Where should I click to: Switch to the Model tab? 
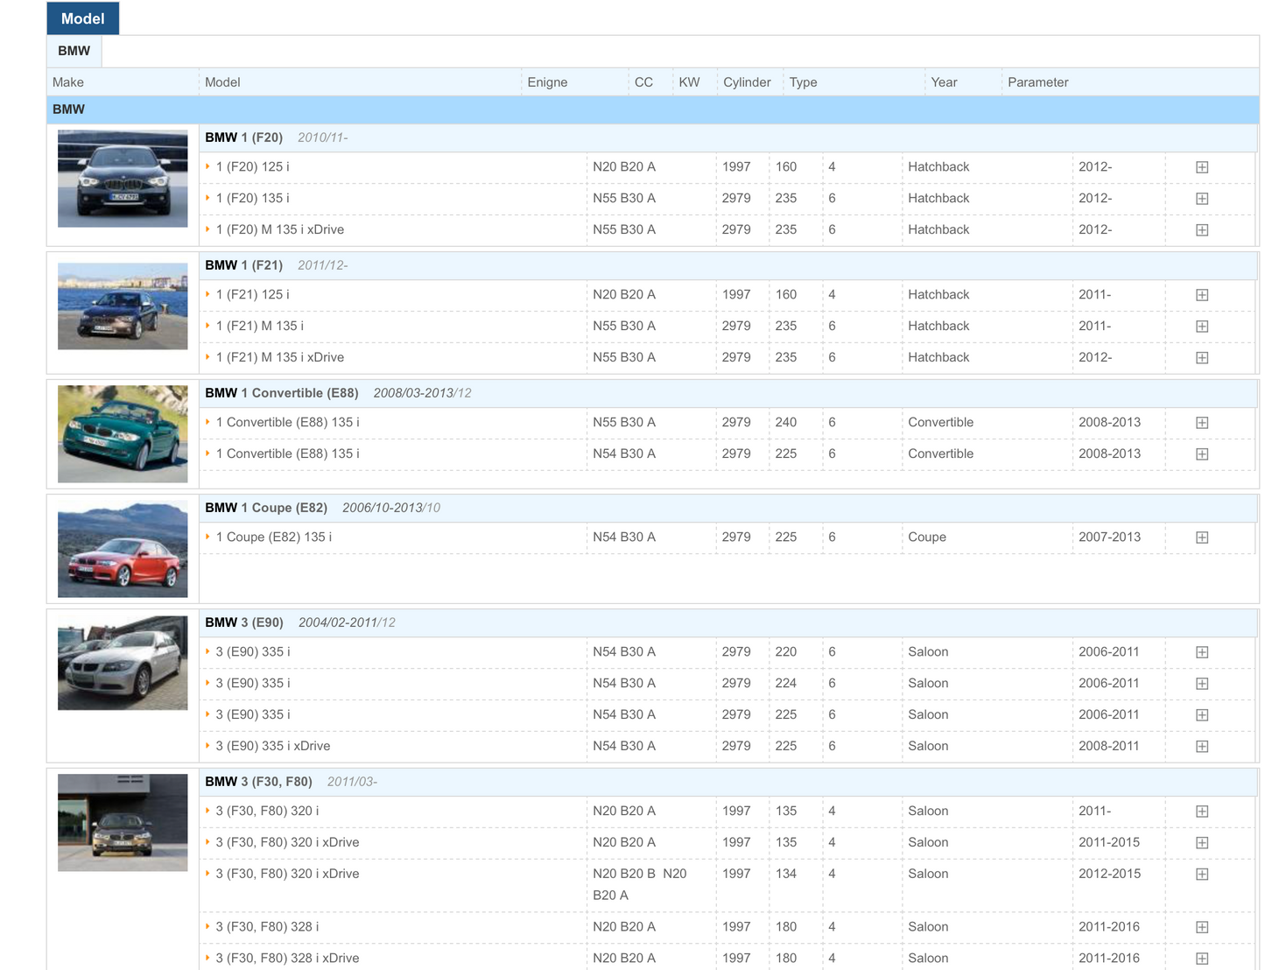(x=83, y=18)
